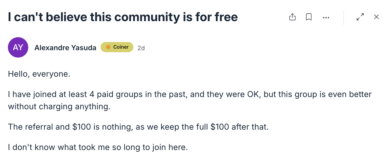Open Alexandre Yasuda's profile name link
Screen dimensions: 392x163
65,48
